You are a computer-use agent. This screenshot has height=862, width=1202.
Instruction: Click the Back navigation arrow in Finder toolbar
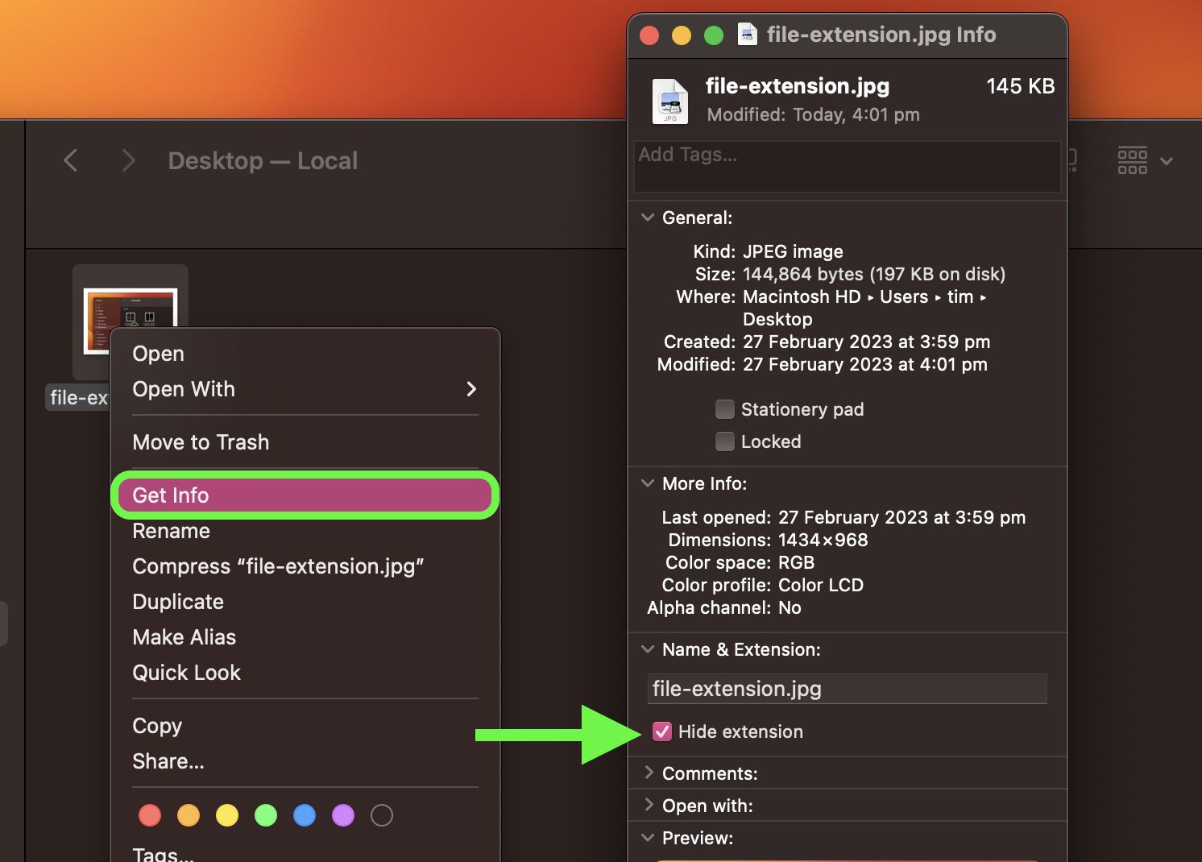70,160
